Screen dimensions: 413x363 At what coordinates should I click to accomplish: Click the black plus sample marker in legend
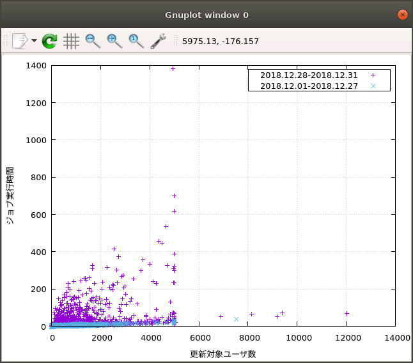[373, 75]
